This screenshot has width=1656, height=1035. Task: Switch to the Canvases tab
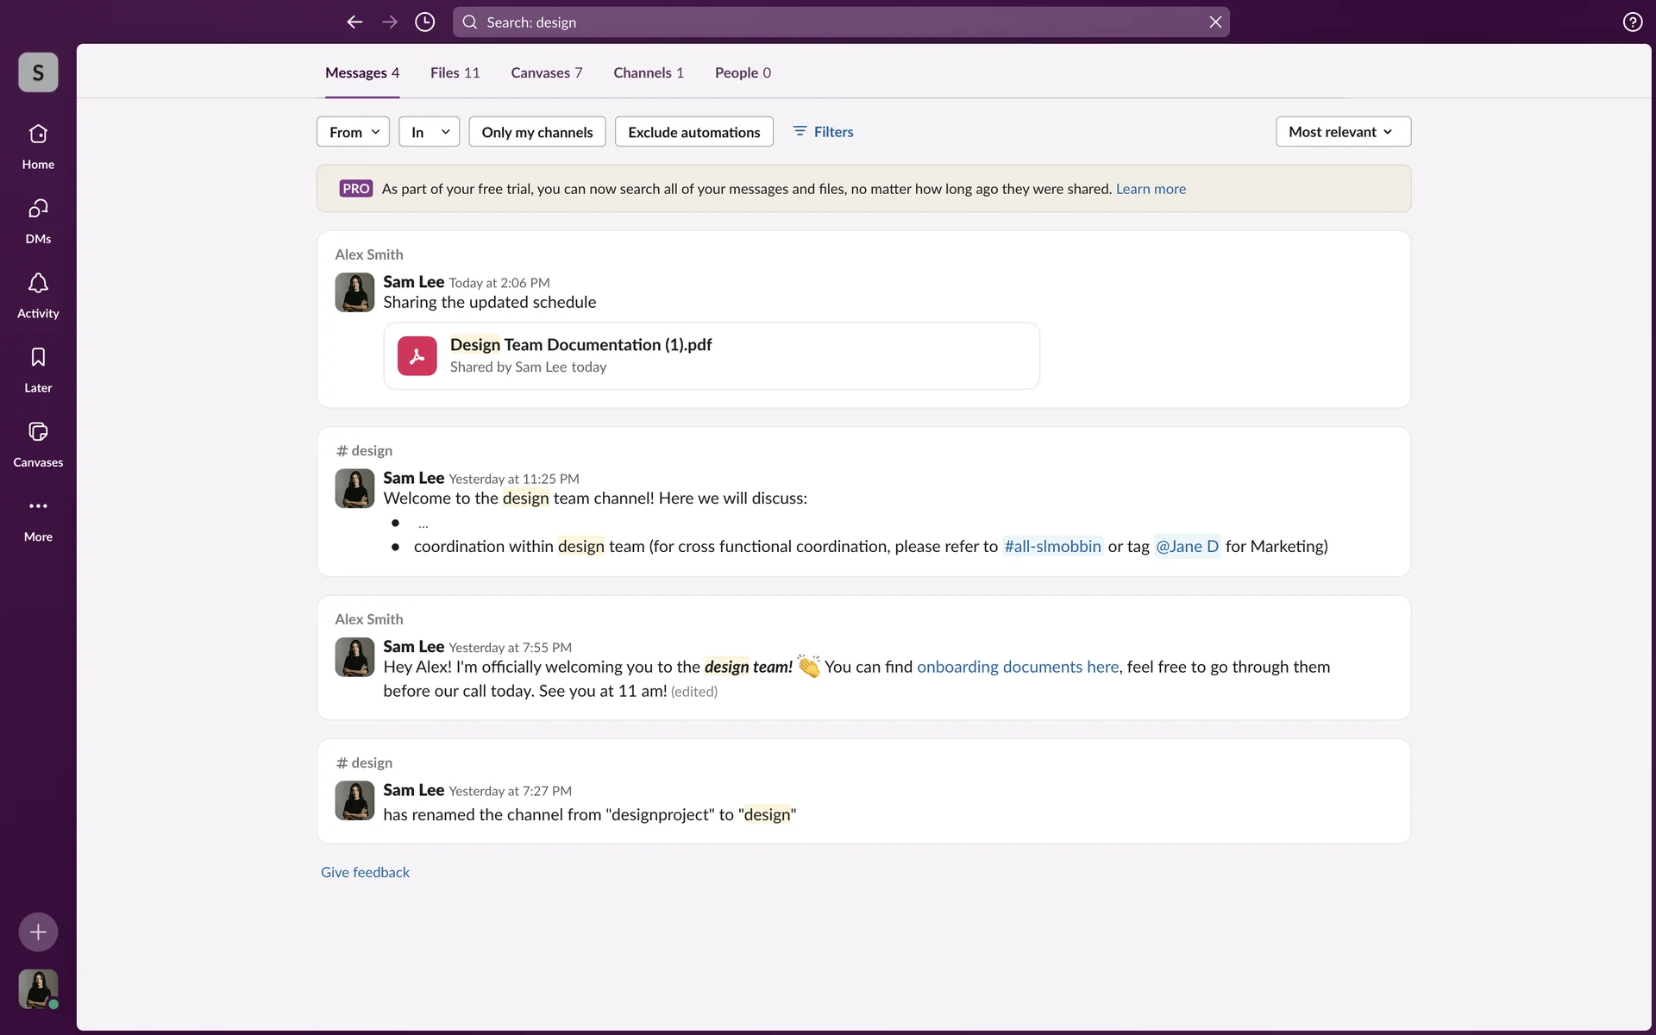point(546,73)
